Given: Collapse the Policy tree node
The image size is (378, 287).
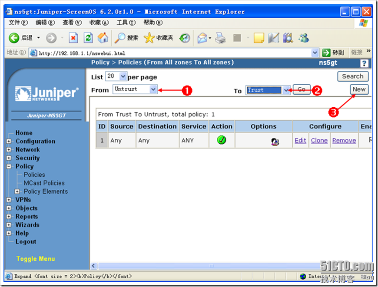Looking at the screenshot, I should 9,166.
